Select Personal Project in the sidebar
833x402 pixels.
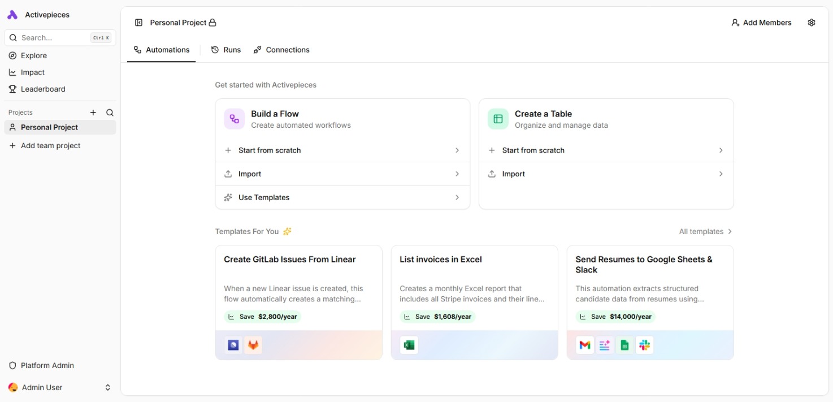point(60,127)
